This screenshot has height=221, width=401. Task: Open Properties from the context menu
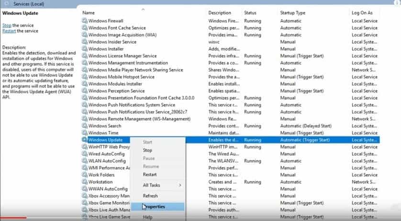[157, 207]
